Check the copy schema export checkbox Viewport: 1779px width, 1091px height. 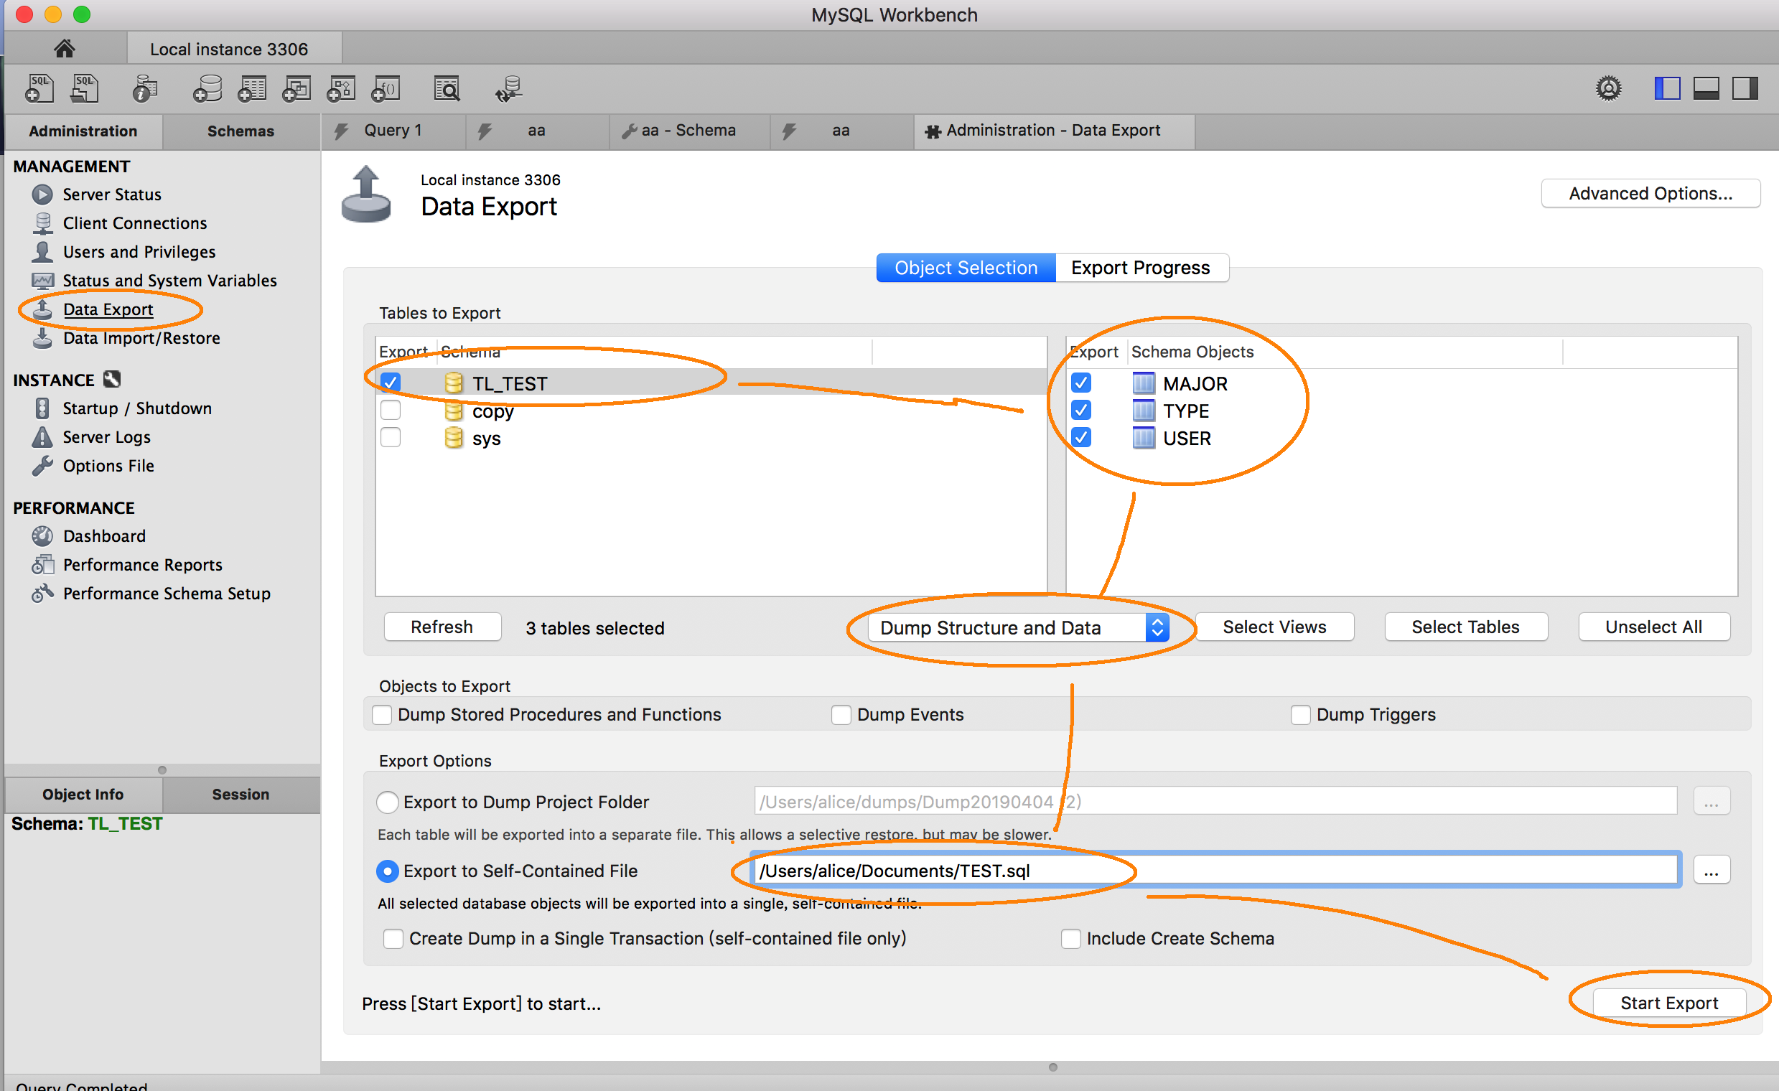tap(391, 410)
